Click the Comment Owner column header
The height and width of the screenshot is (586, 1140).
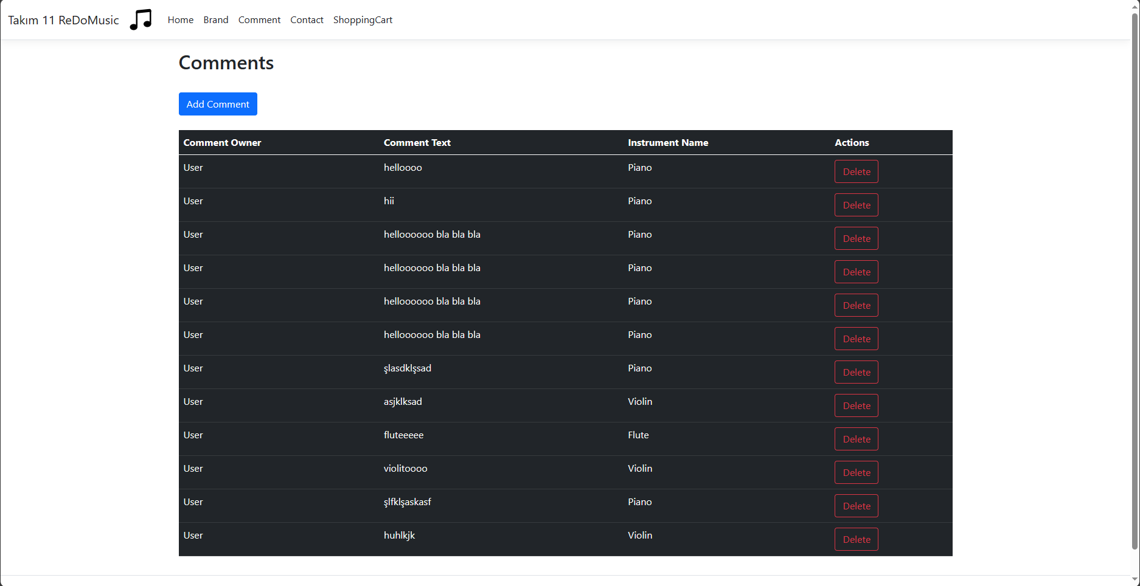point(222,142)
